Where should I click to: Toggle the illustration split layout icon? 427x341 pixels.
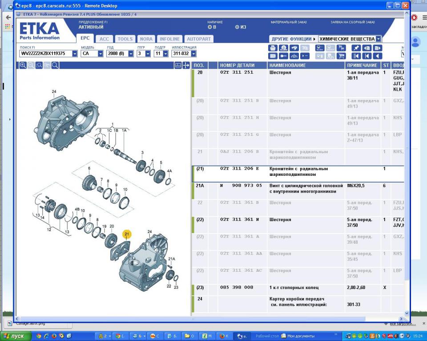178,65
